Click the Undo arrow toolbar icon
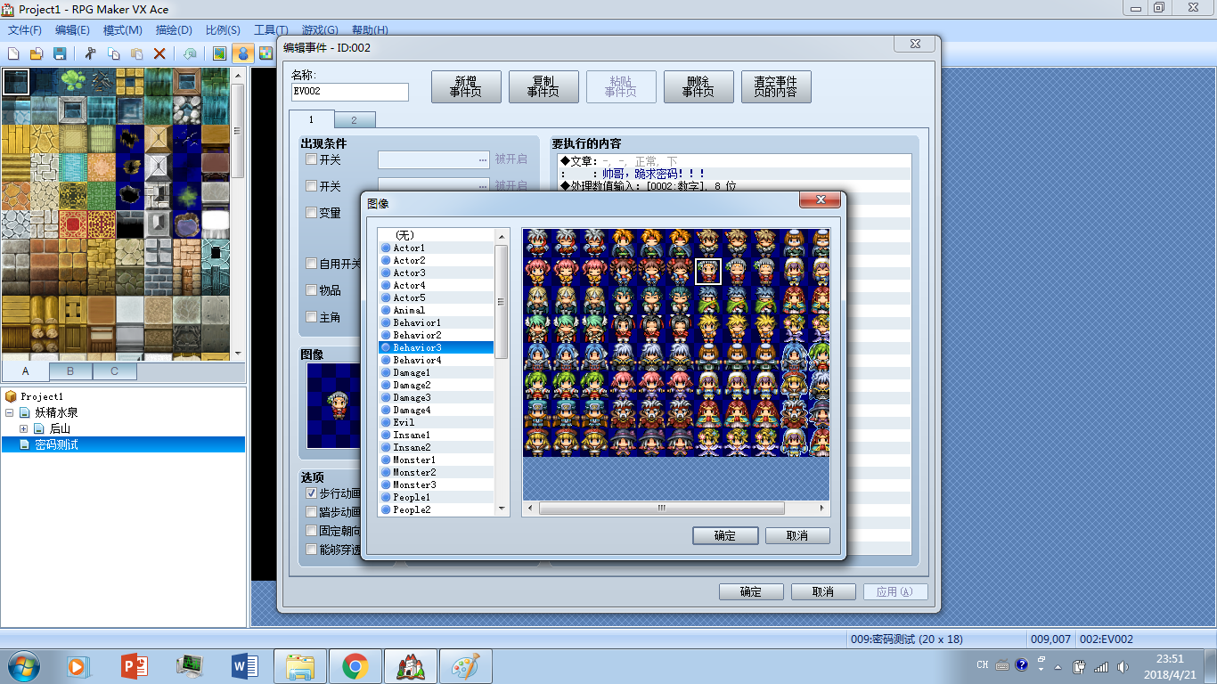Image resolution: width=1217 pixels, height=684 pixels. (x=189, y=53)
